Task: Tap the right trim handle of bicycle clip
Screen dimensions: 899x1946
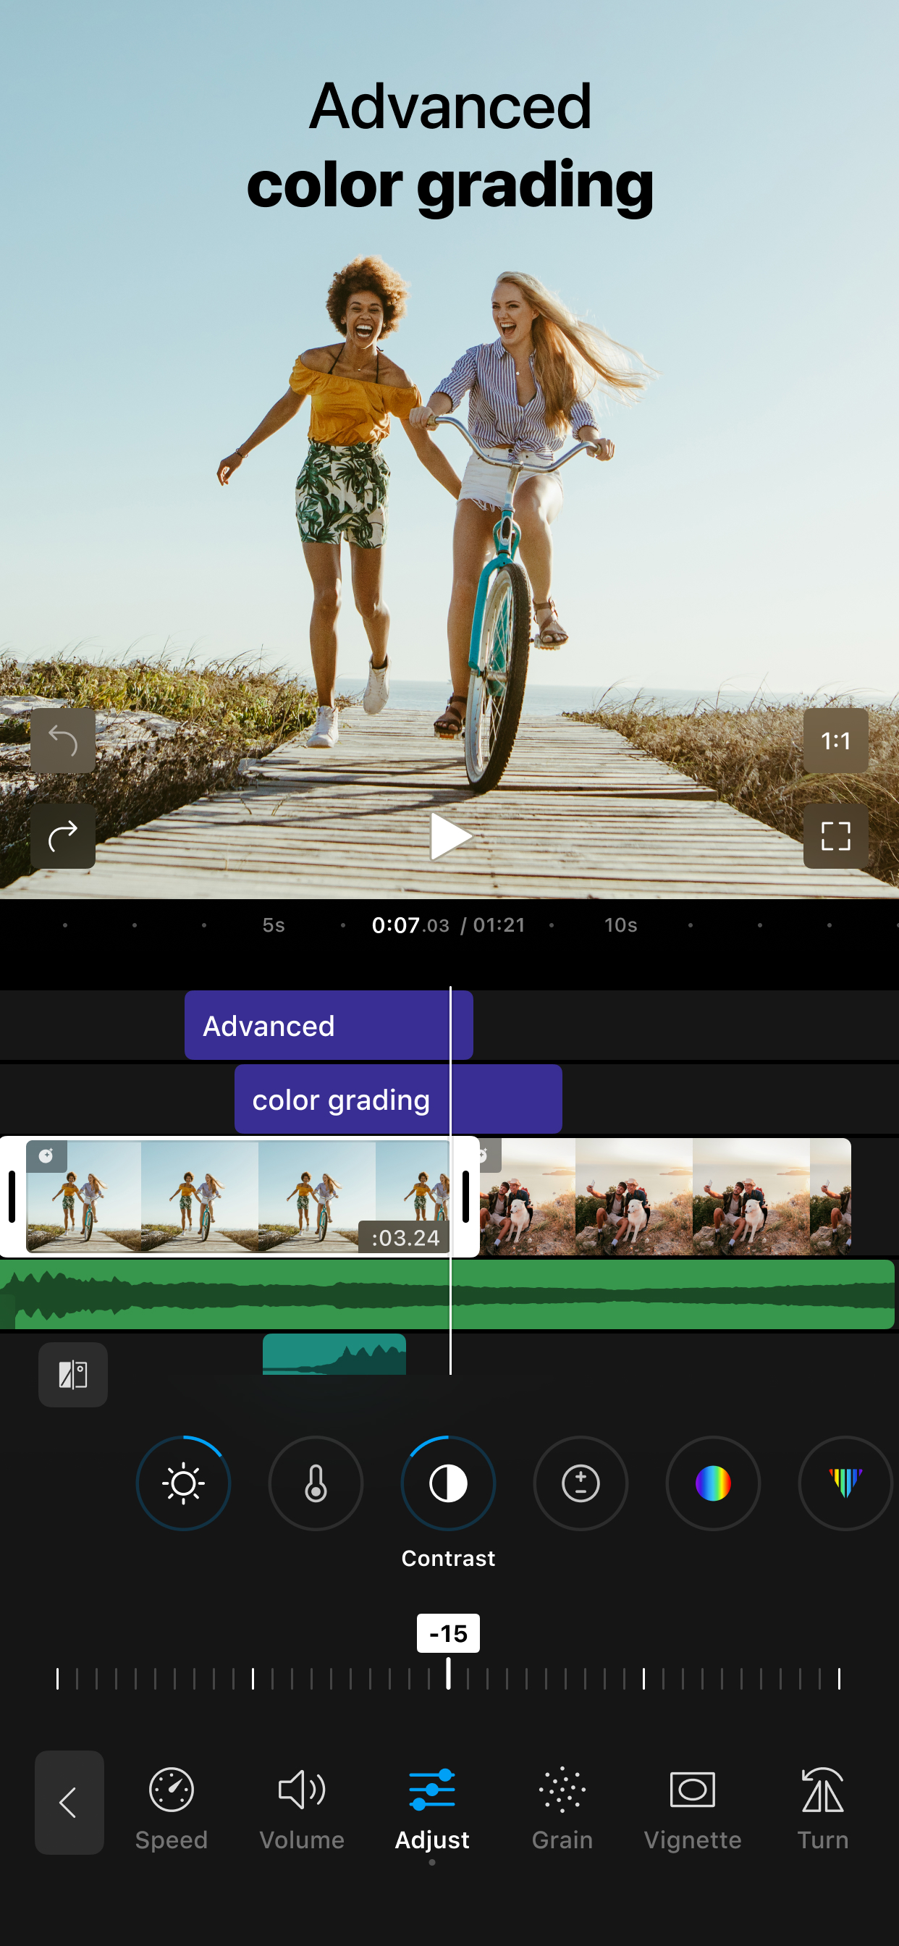Action: [x=465, y=1196]
